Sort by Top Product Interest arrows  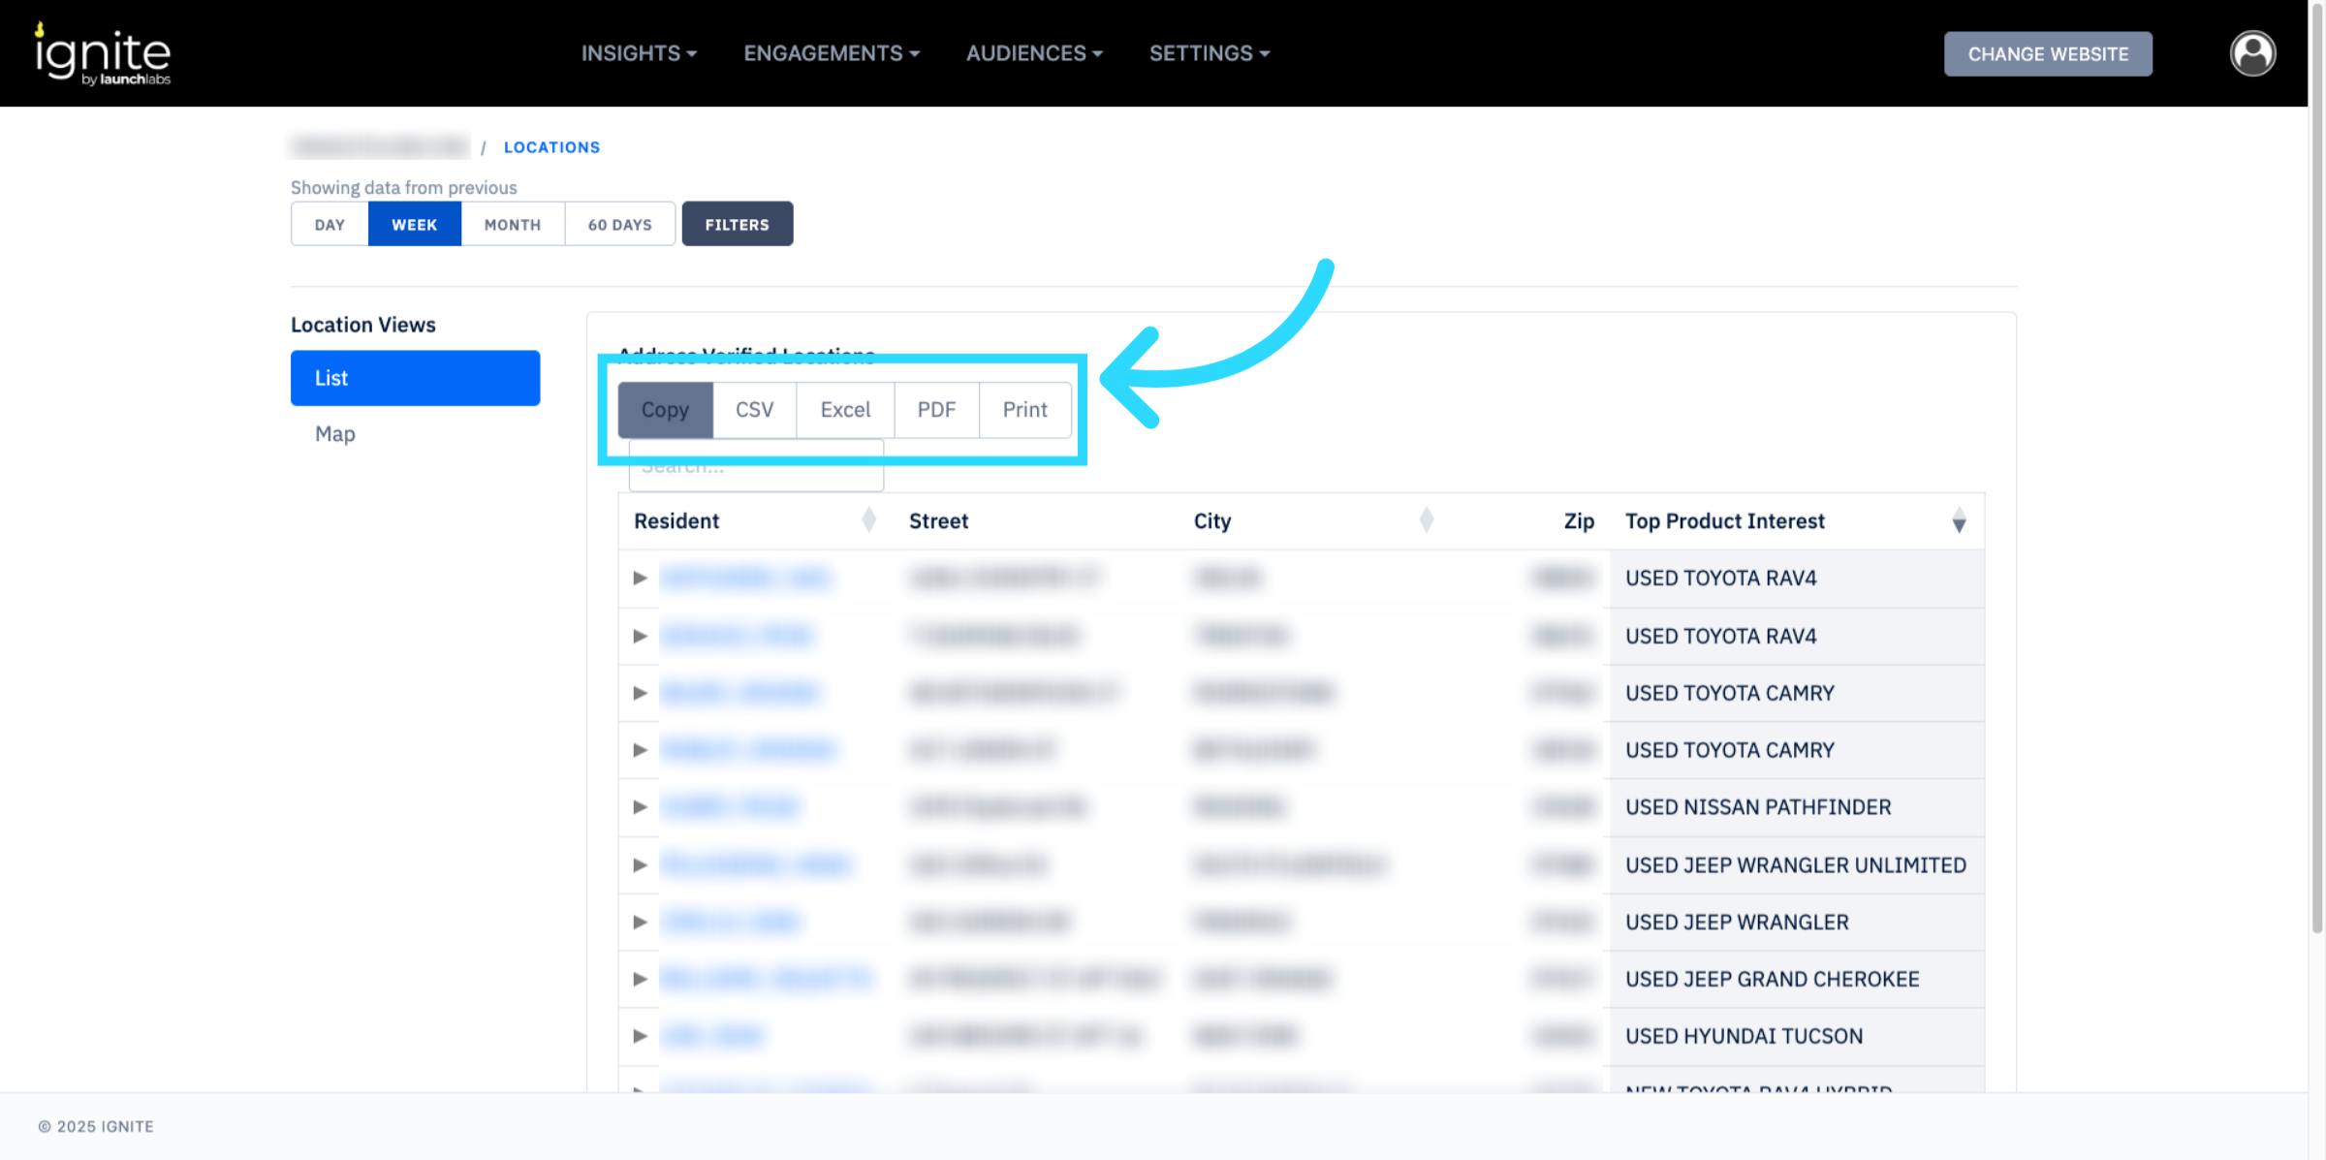coord(1959,521)
